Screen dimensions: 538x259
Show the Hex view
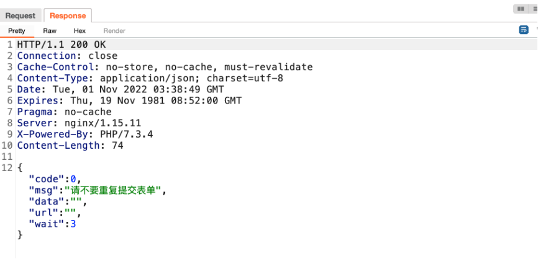click(80, 31)
